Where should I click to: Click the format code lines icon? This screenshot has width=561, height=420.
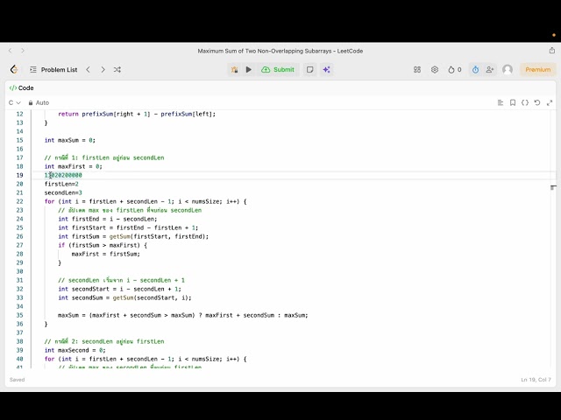click(x=501, y=103)
